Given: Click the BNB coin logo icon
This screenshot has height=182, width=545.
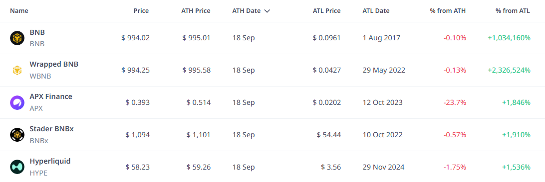Looking at the screenshot, I should pyautogui.click(x=17, y=38).
